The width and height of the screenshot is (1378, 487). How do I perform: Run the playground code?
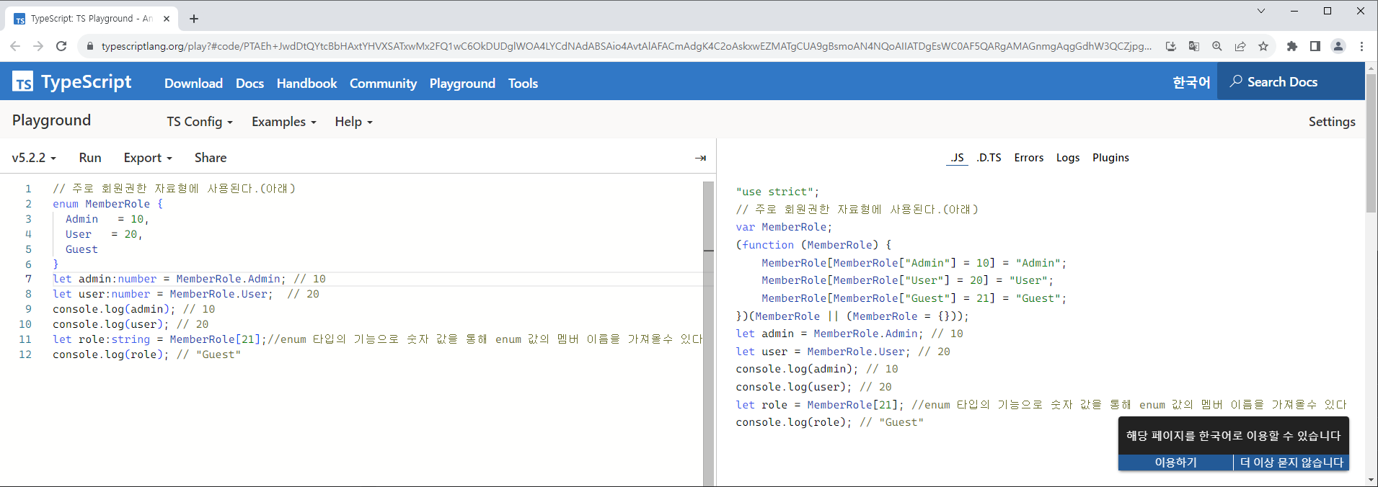(x=90, y=158)
